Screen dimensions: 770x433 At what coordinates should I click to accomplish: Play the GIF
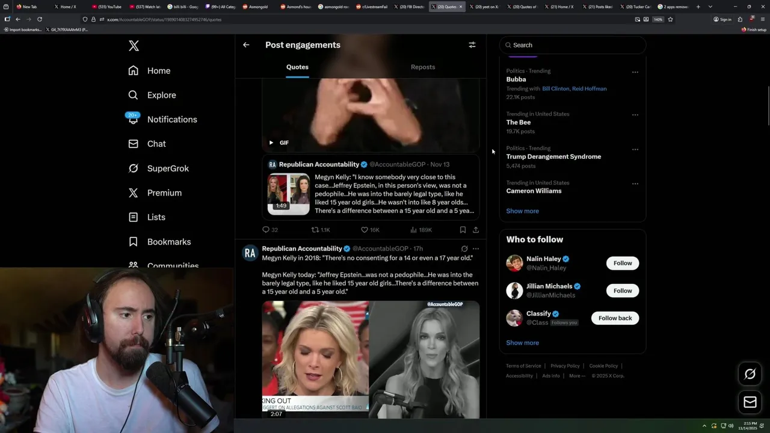pos(271,143)
